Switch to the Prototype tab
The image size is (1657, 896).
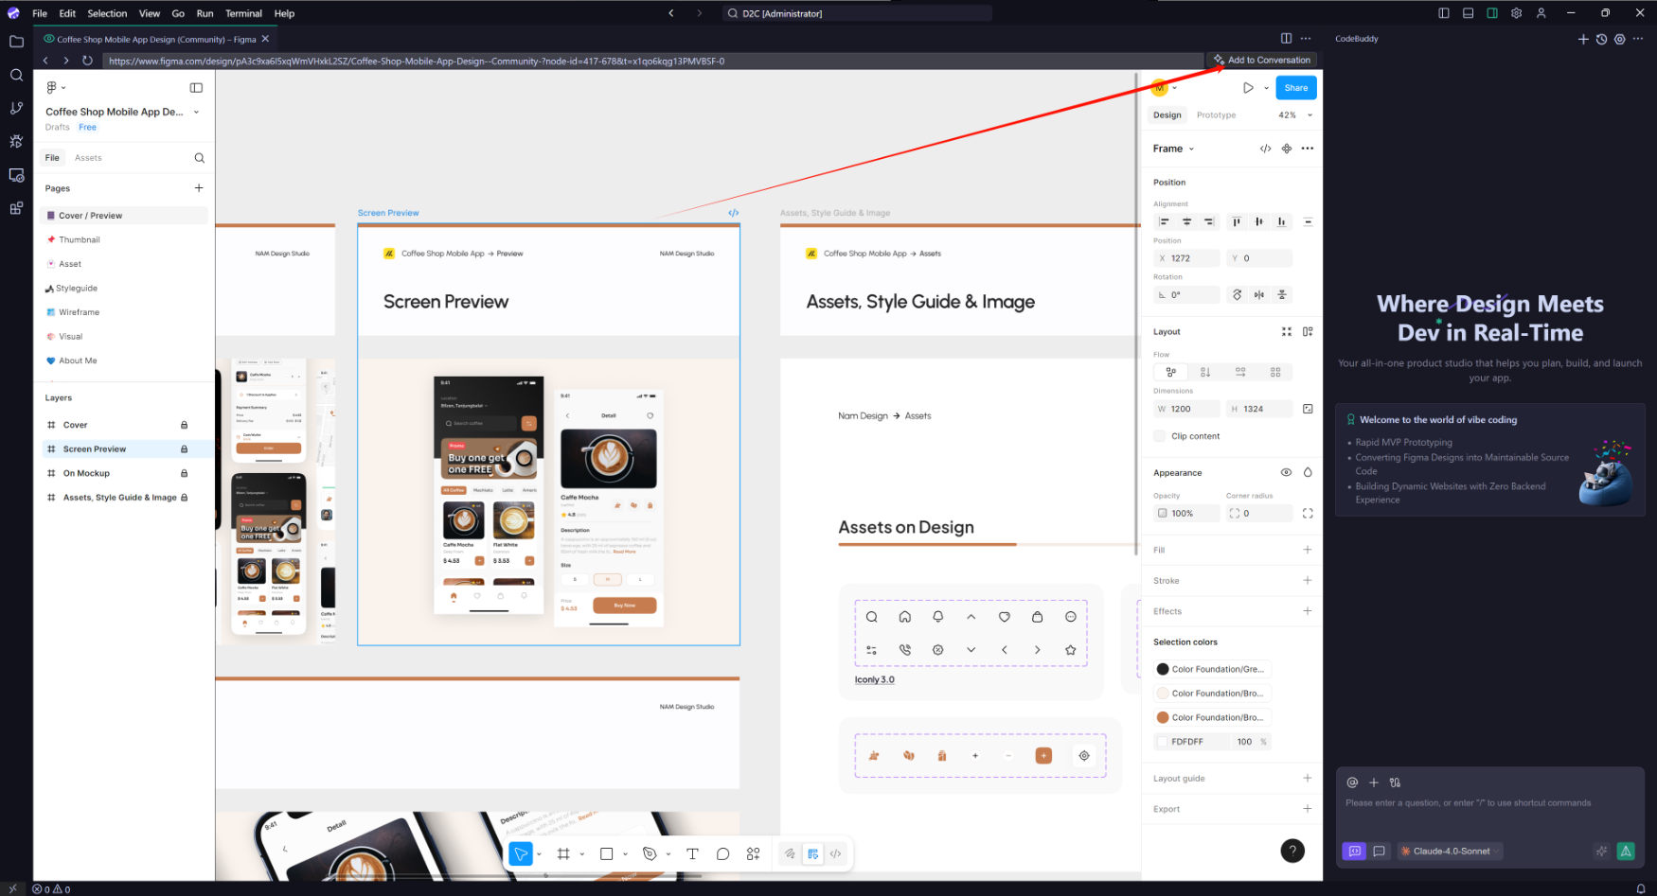click(x=1216, y=115)
